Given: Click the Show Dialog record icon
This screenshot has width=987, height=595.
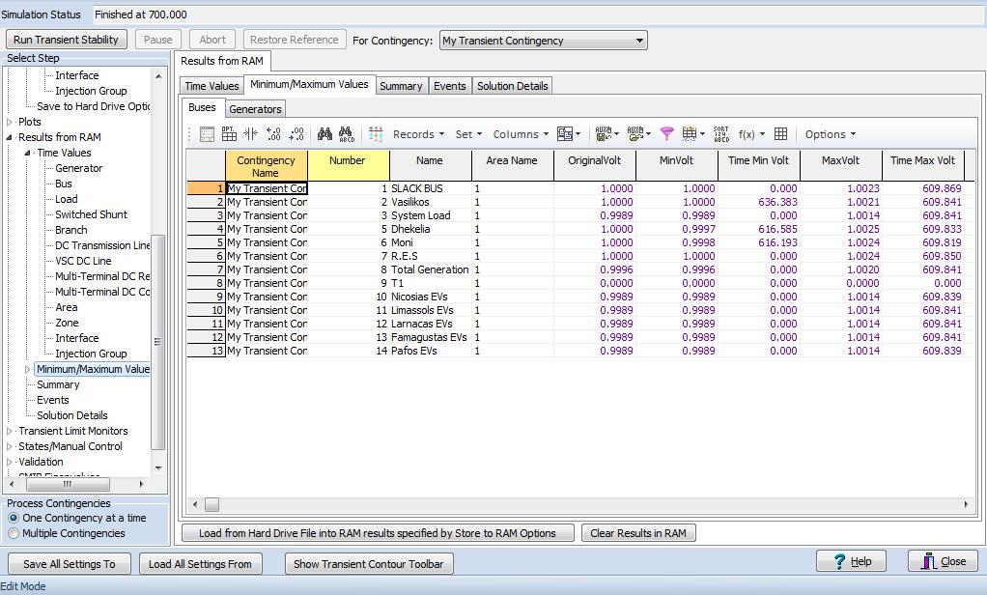Looking at the screenshot, I should [x=207, y=134].
